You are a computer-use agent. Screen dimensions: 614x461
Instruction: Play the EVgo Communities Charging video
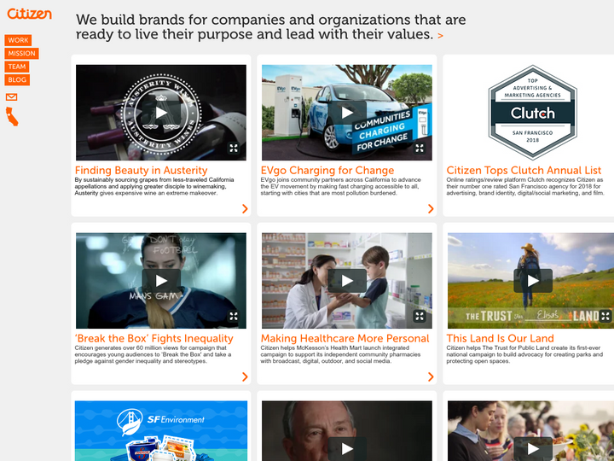pyautogui.click(x=347, y=113)
